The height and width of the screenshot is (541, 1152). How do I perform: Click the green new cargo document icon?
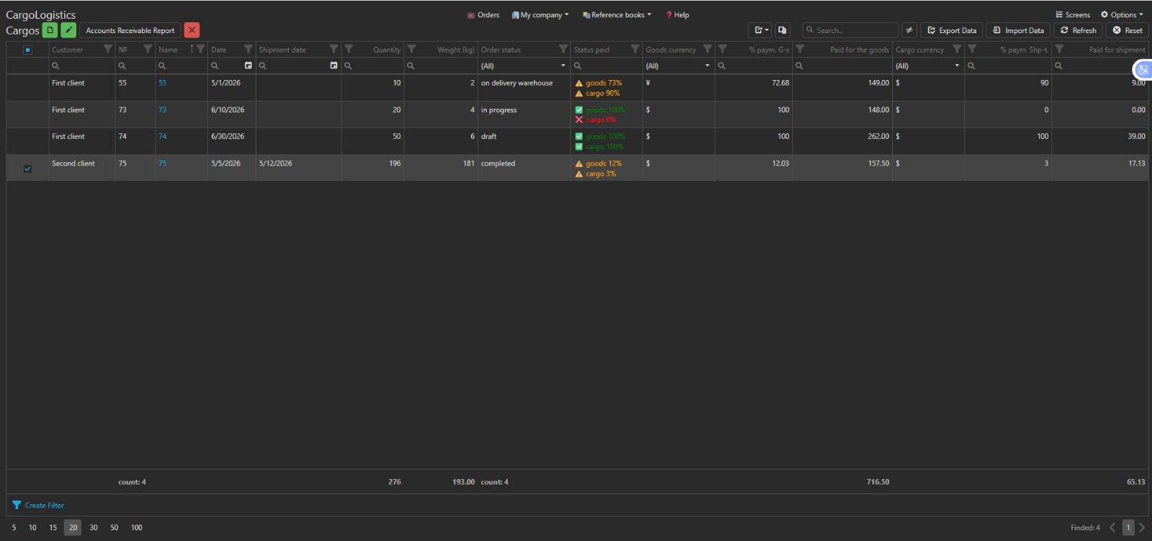50,30
